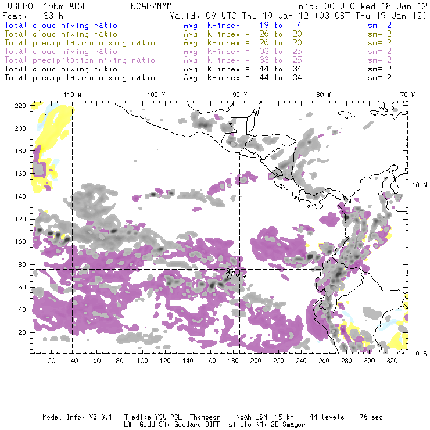
Task: Click the '220' y-axis tick label
Action: point(20,106)
